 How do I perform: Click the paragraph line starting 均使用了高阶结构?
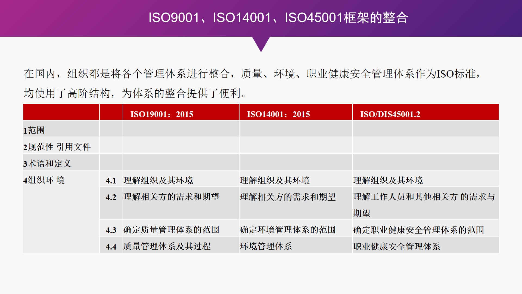tap(135, 93)
